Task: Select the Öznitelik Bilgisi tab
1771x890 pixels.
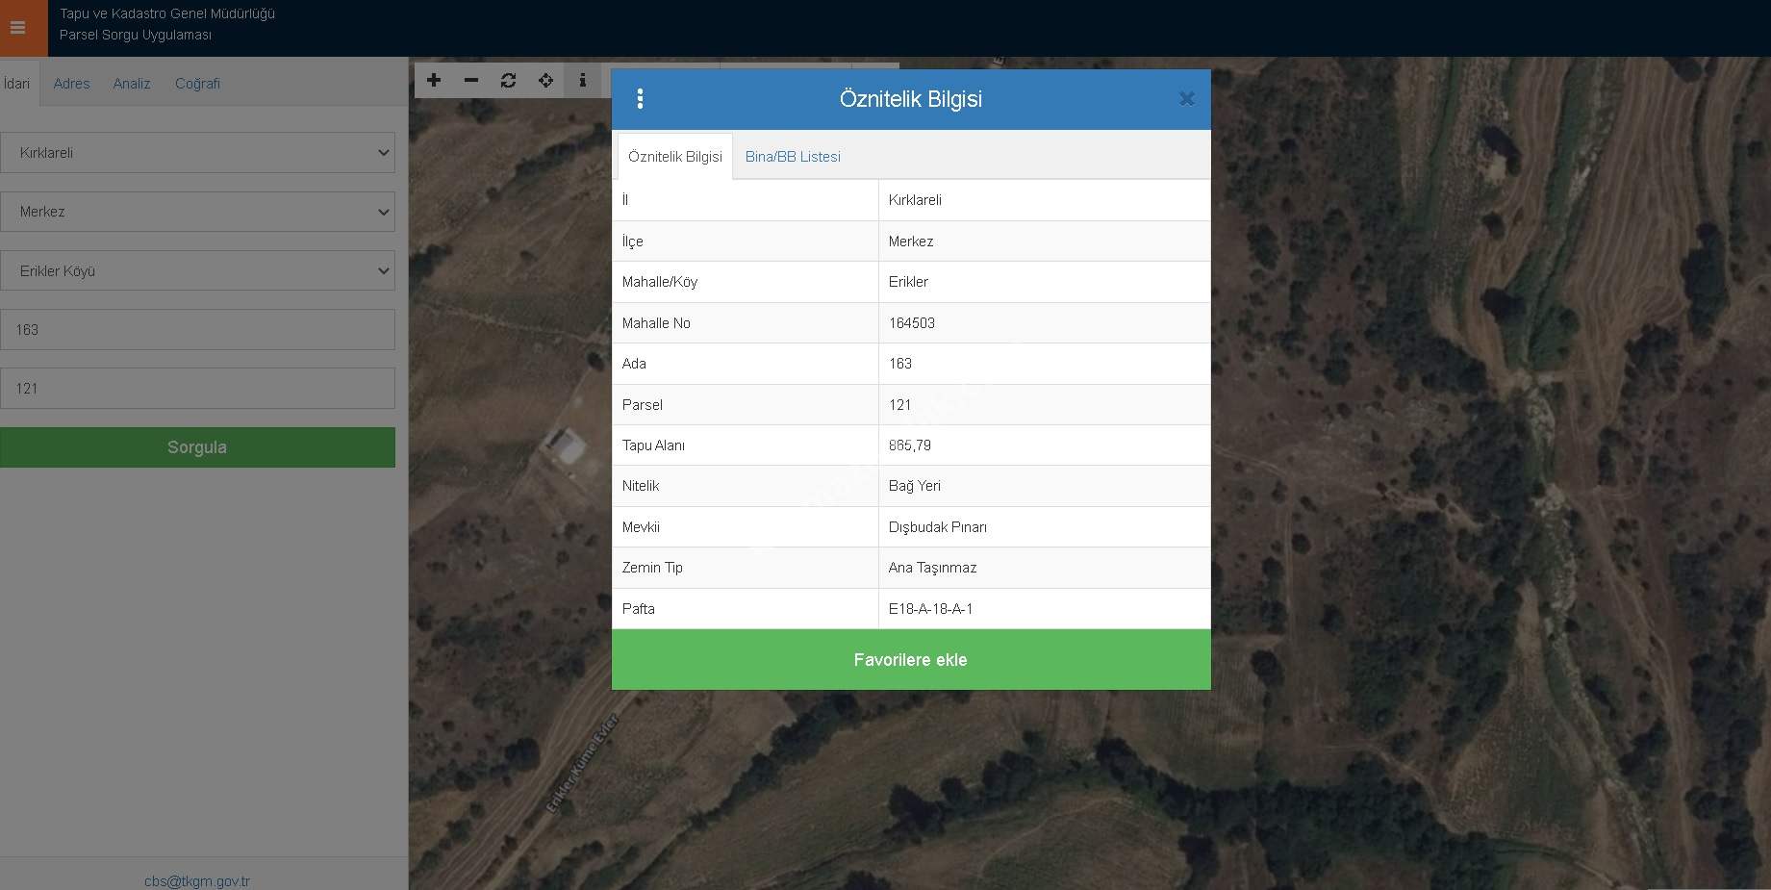Action: tap(674, 157)
